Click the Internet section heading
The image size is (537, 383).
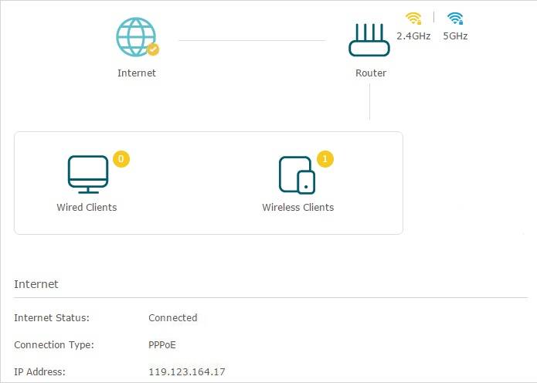[x=36, y=284]
